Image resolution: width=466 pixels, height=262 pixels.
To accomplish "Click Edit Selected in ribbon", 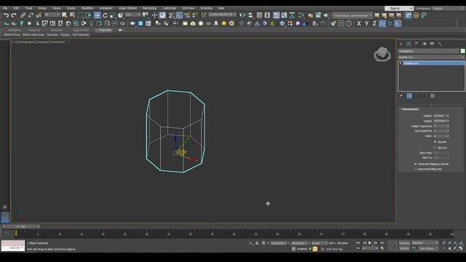I will 81,35.
